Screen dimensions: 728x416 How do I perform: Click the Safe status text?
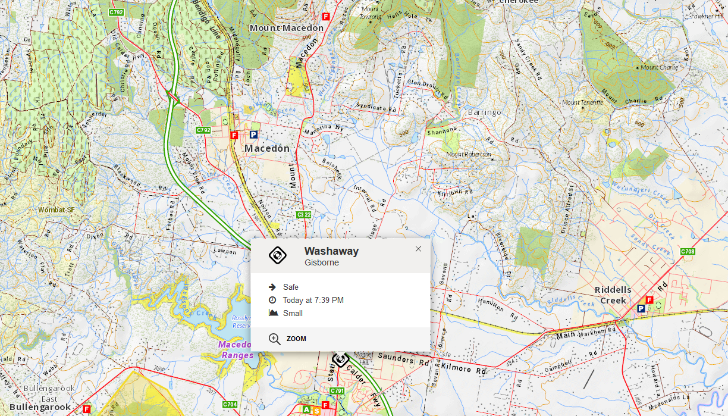click(291, 287)
